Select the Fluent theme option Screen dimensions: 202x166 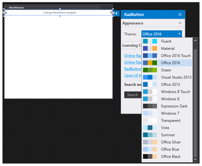167,41
